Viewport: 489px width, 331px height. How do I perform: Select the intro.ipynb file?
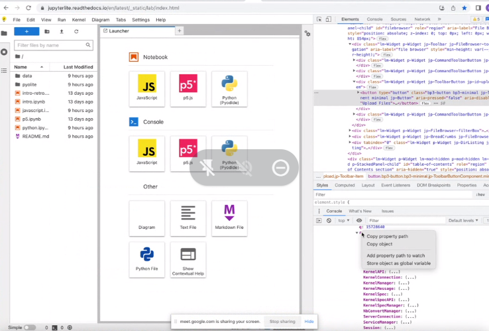(54, 101)
